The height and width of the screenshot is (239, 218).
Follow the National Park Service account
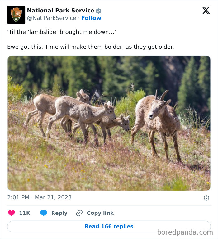91,18
